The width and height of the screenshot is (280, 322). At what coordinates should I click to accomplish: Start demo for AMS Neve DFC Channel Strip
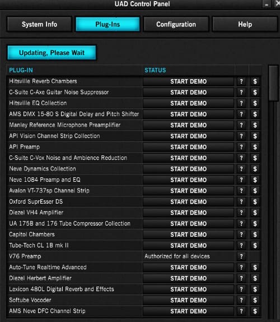[188, 311]
